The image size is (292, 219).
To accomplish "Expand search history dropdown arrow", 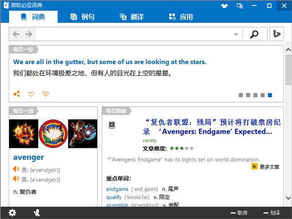I will tap(236, 35).
